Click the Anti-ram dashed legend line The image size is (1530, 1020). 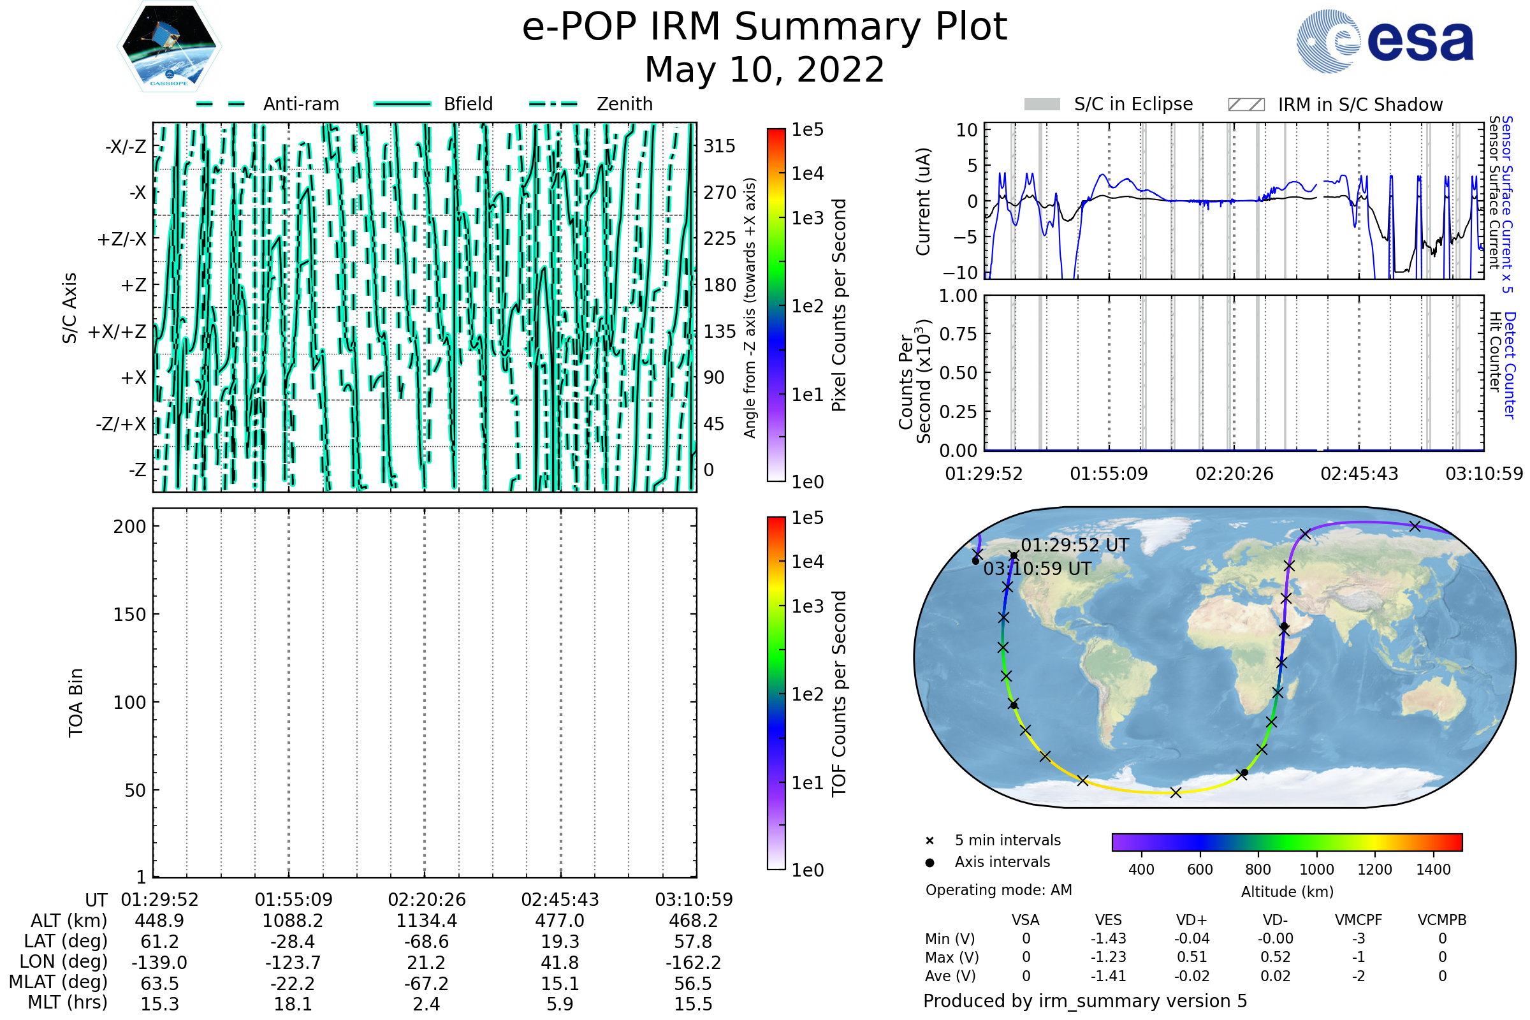pos(221,104)
